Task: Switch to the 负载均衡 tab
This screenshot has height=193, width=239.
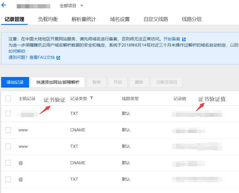Action: coord(48,19)
